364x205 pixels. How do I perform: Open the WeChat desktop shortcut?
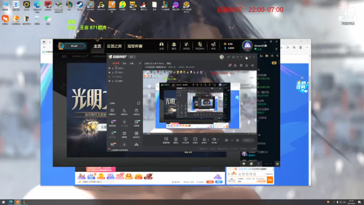[48, 20]
